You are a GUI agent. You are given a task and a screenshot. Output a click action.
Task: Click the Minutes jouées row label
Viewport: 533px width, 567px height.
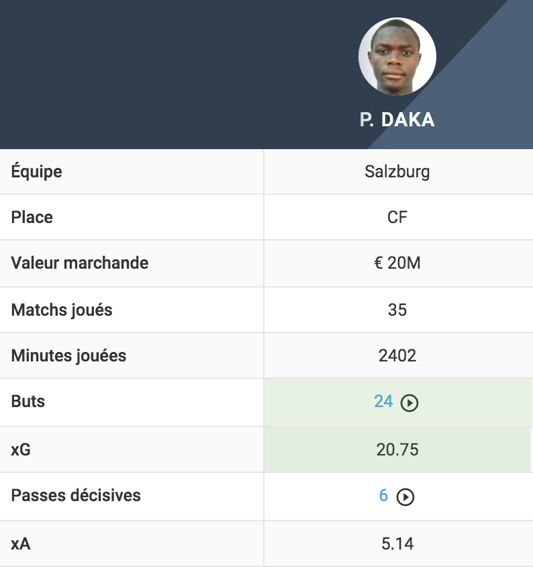(x=68, y=355)
